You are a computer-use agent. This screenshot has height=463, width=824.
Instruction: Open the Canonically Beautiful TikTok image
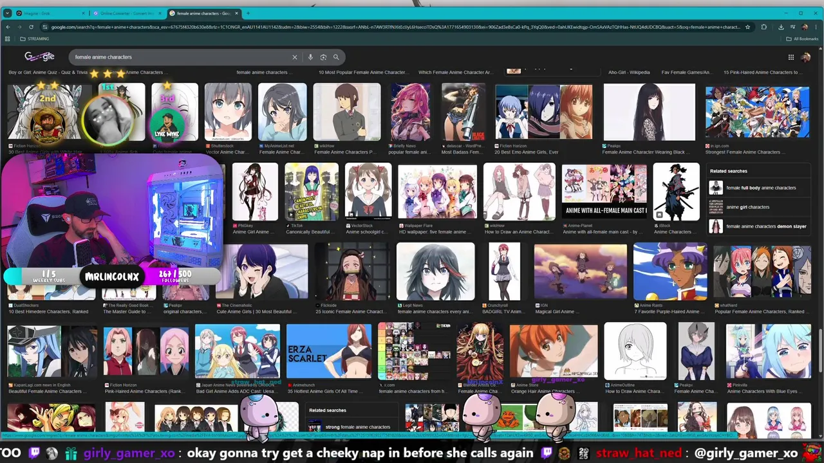312,192
